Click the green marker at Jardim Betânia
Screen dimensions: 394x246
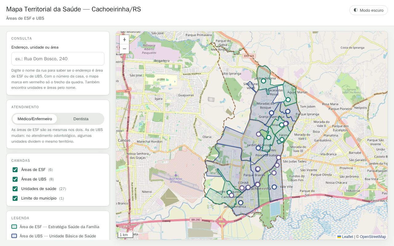[x=263, y=81]
